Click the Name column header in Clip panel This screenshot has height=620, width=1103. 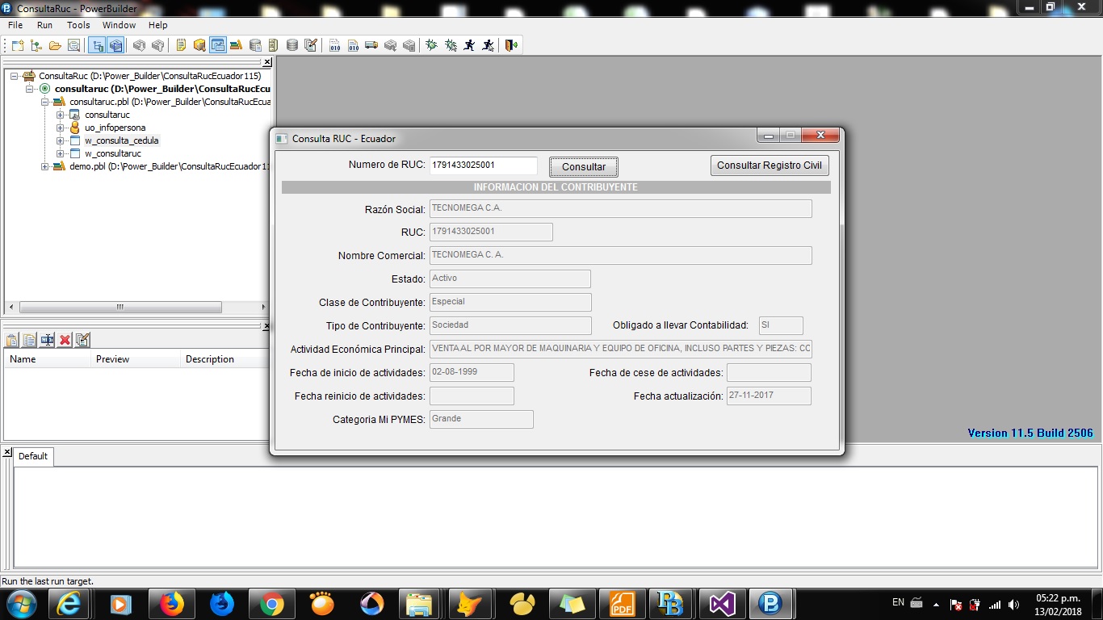point(47,359)
